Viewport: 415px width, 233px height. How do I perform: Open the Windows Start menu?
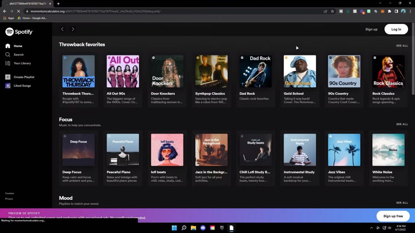(174, 228)
